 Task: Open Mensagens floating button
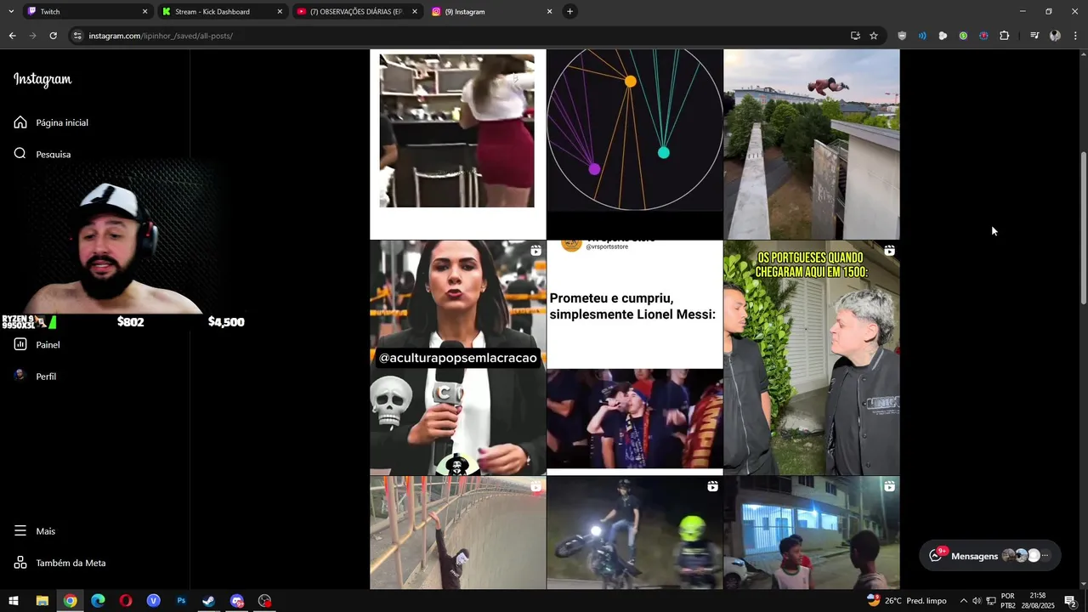click(990, 556)
